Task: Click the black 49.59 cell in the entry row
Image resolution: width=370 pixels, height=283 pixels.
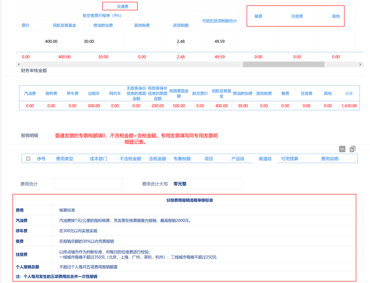Action: (219, 41)
